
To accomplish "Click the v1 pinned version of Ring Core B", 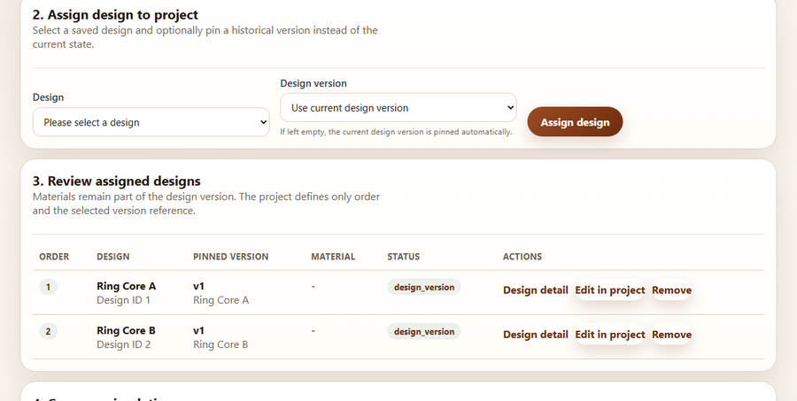I will point(198,330).
